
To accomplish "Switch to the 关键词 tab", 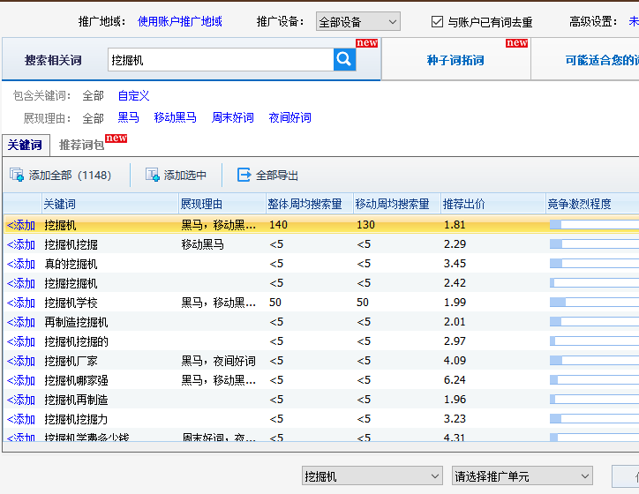I will (x=24, y=145).
